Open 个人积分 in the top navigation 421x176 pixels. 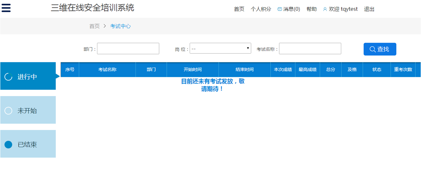click(261, 9)
